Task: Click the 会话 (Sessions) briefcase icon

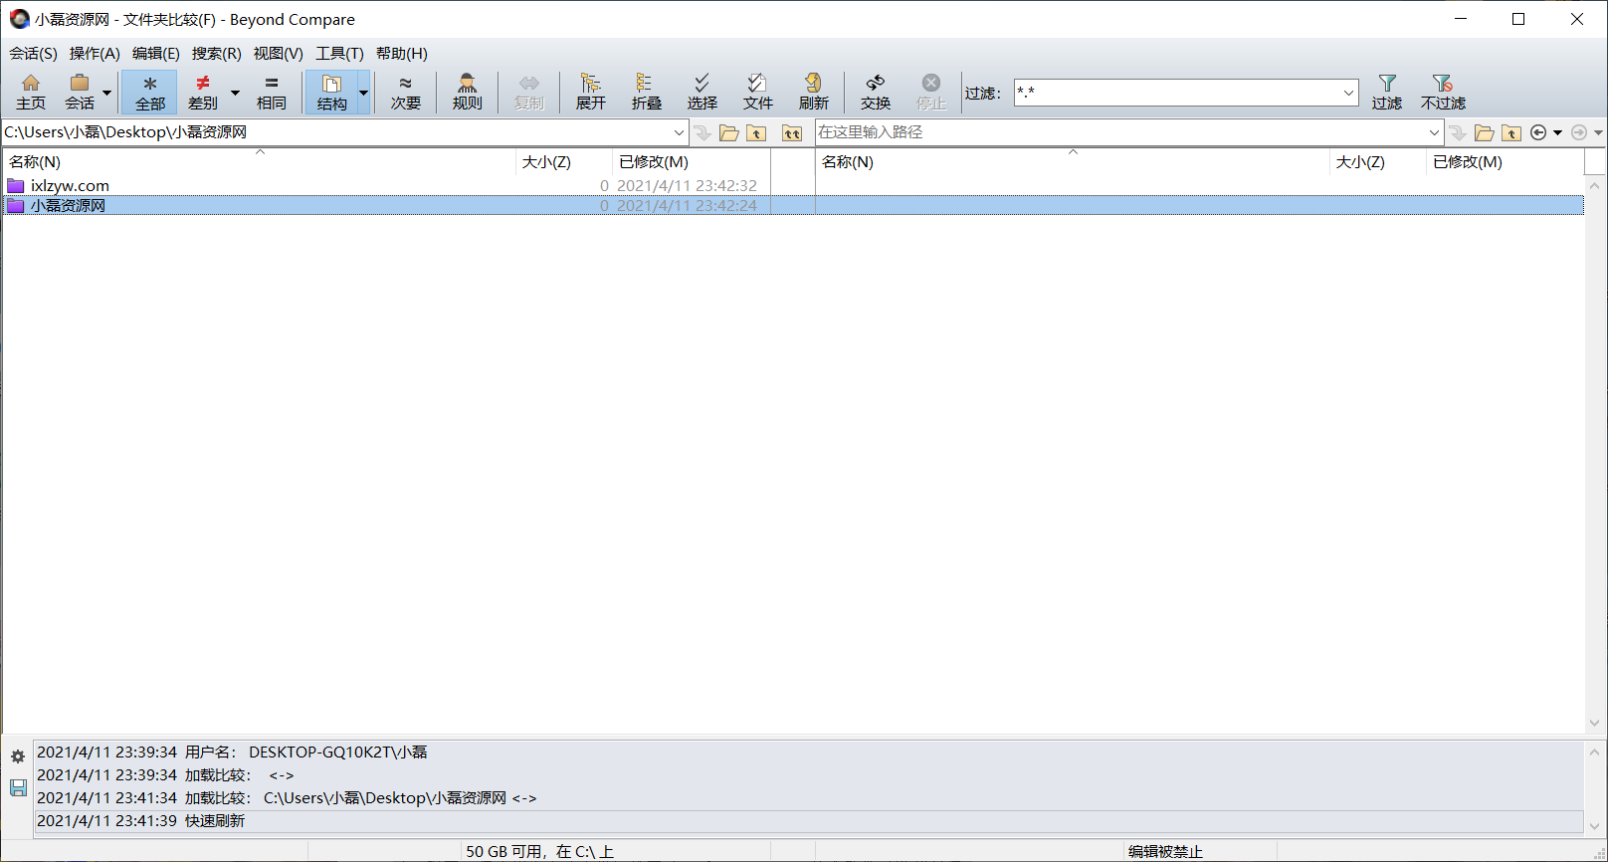Action: (x=80, y=92)
